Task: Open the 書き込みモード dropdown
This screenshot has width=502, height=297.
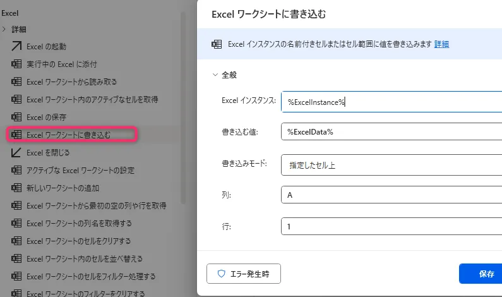Action: click(391, 164)
